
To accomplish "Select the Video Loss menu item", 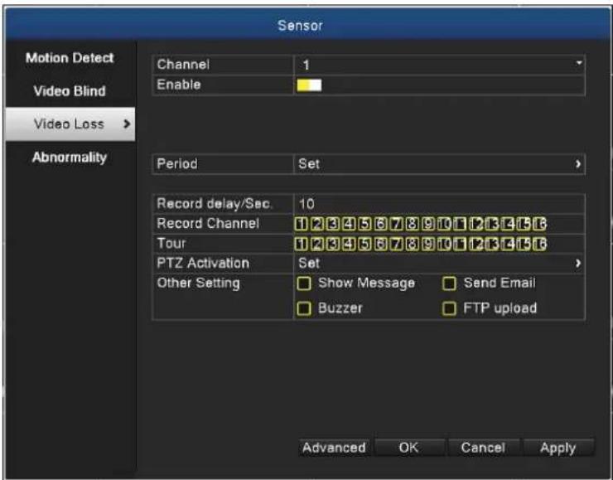I will point(70,124).
